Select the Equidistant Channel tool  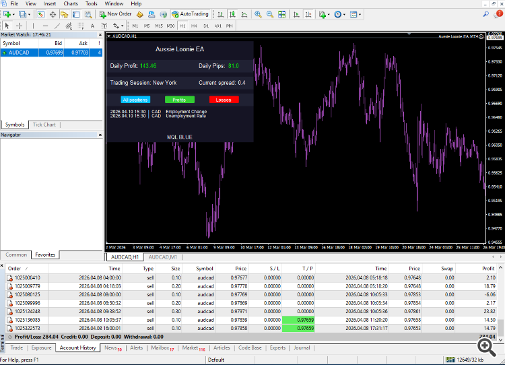point(69,26)
